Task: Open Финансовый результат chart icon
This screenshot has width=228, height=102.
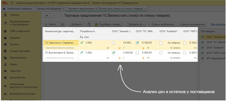Action: 5,86
